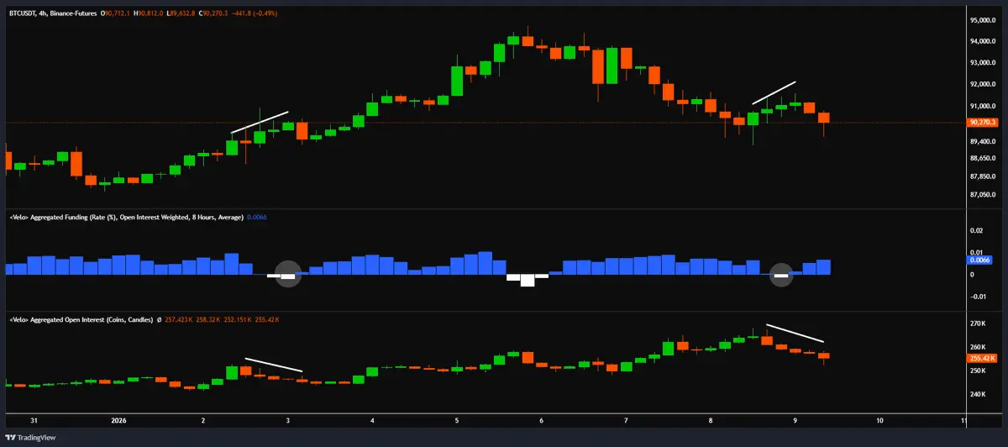Image resolution: width=1008 pixels, height=447 pixels.
Task: Click the 260K open interest scale label
Action: coord(978,347)
